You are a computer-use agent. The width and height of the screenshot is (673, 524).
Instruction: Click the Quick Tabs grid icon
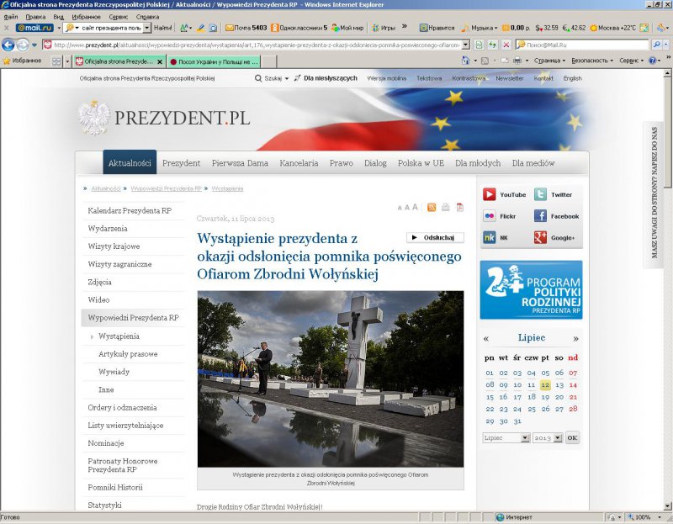(x=56, y=61)
